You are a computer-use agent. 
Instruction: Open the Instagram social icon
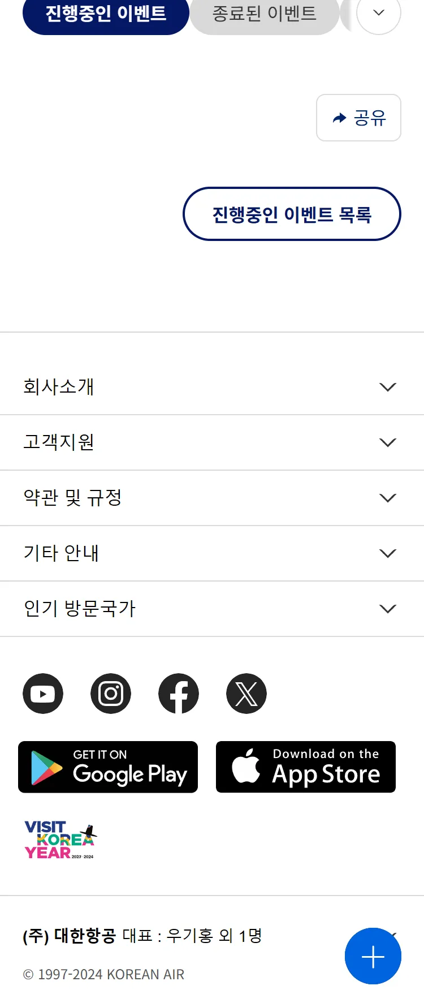point(111,694)
